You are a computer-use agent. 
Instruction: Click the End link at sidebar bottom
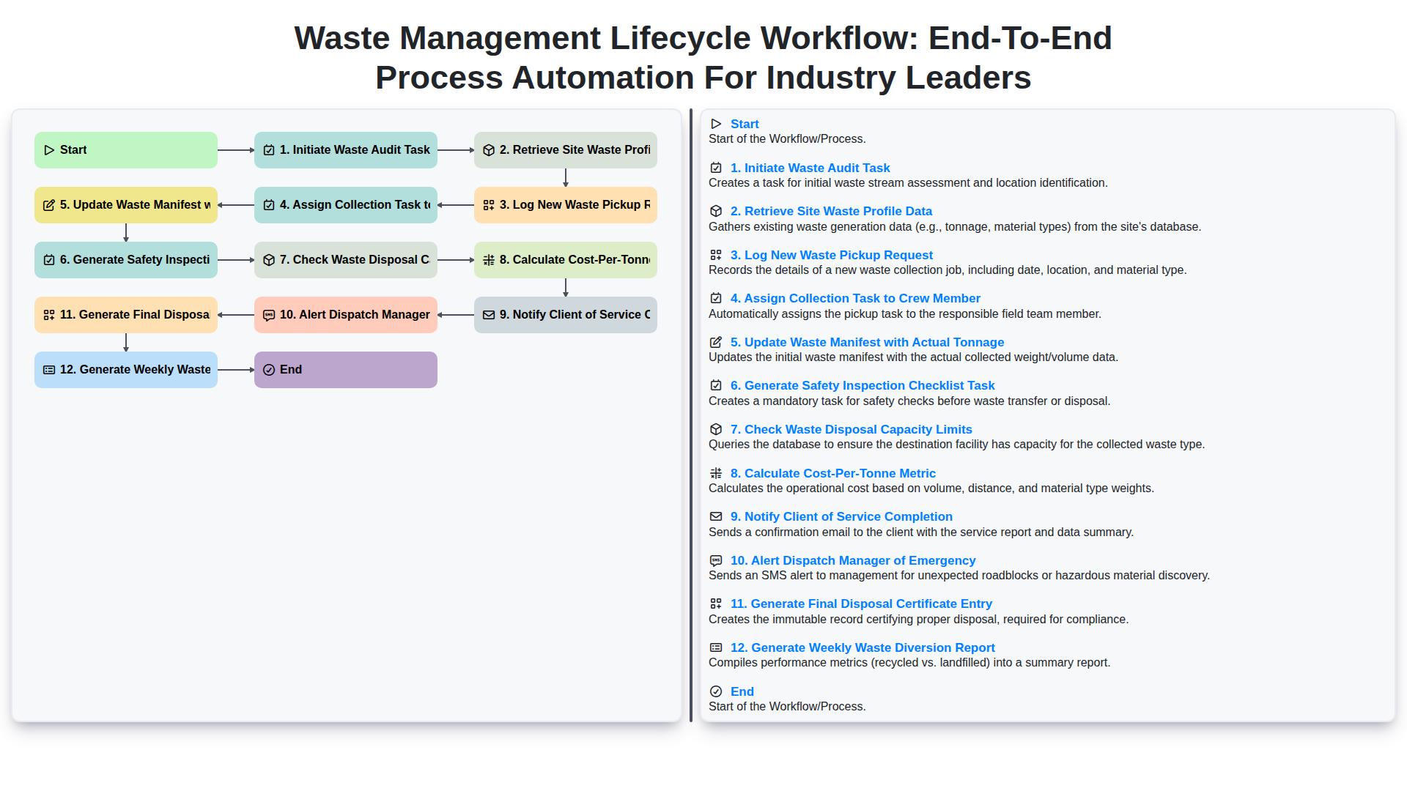pos(742,691)
